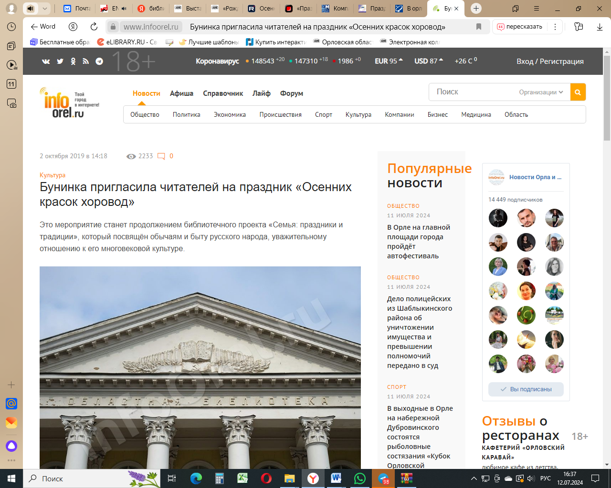Reload the page with refresh icon
Screen dimensions: 611x488
(94, 27)
